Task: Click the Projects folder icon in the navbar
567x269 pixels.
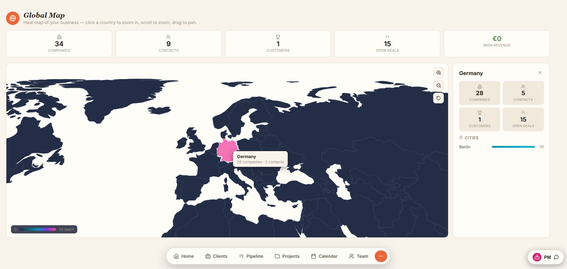Action: [277, 256]
